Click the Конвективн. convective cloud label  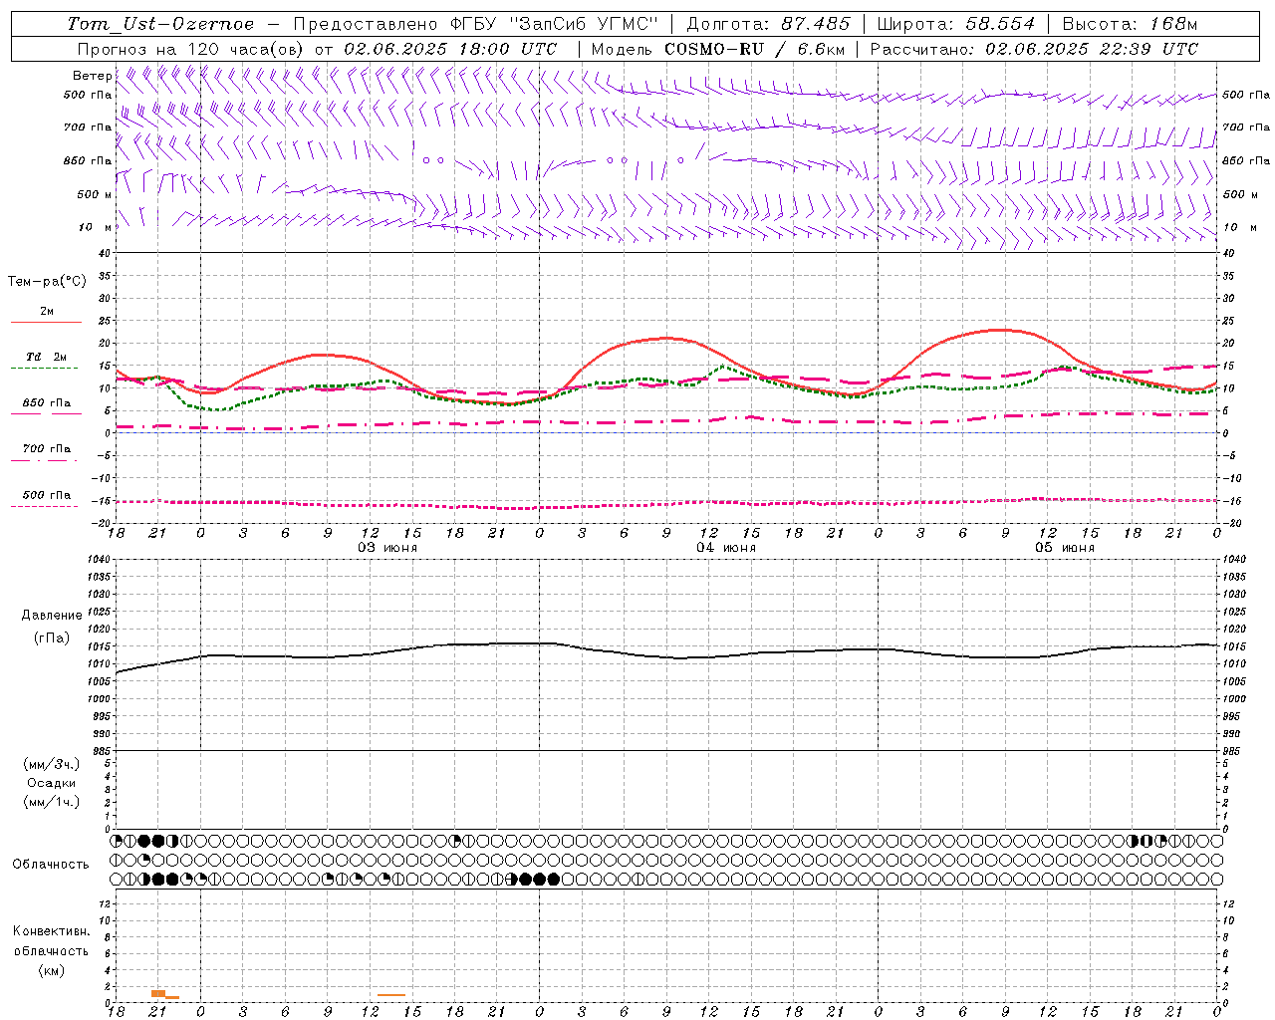pyautogui.click(x=51, y=931)
